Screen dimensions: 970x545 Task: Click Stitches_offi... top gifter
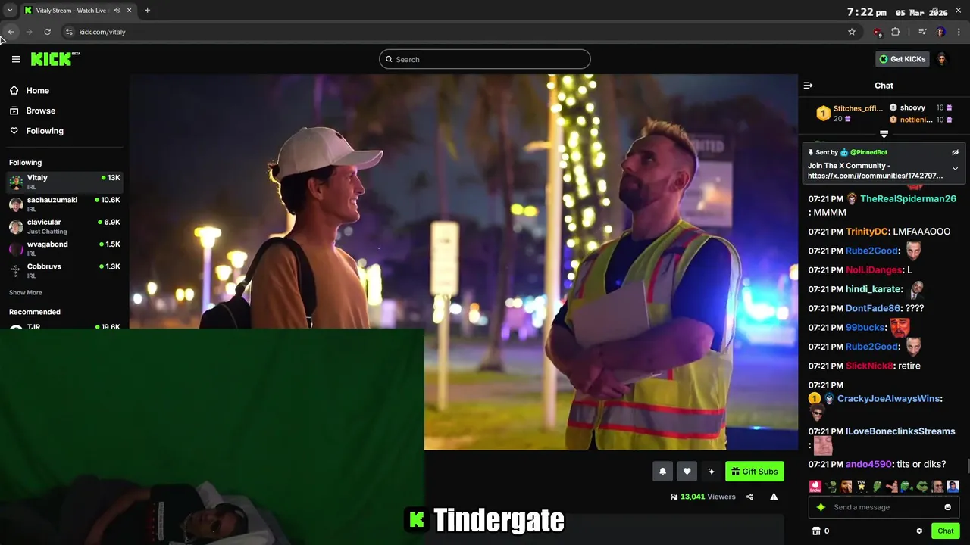pos(858,108)
